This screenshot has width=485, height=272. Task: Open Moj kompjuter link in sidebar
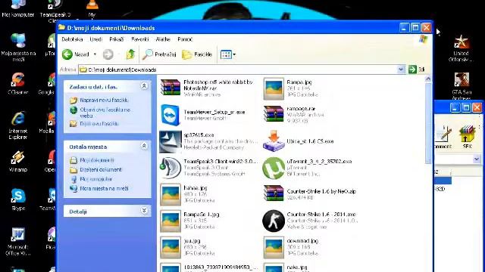pyautogui.click(x=96, y=179)
